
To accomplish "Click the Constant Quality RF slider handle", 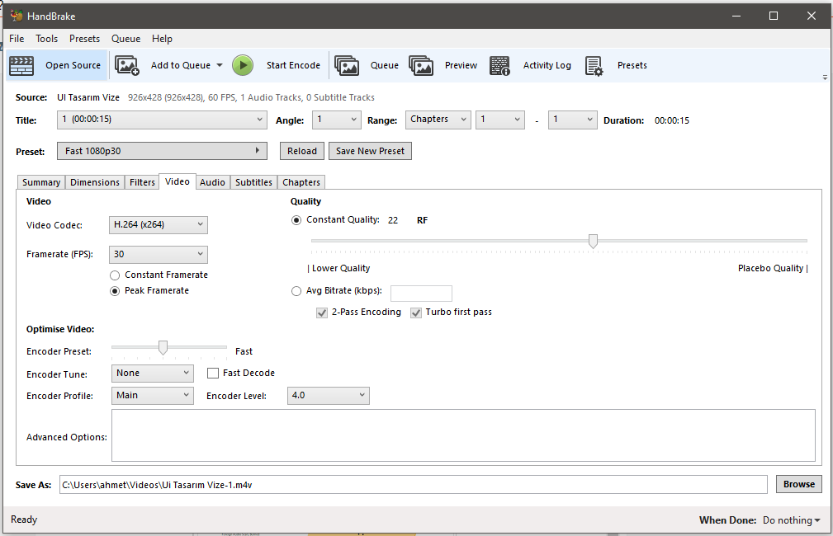I will coord(593,242).
